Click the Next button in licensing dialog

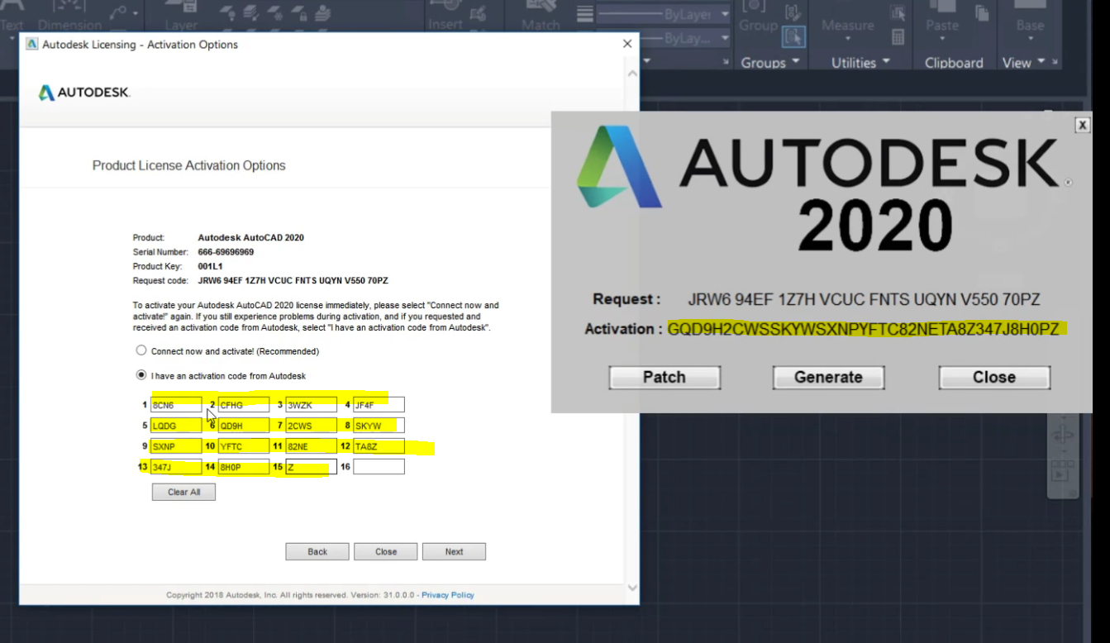pos(454,551)
